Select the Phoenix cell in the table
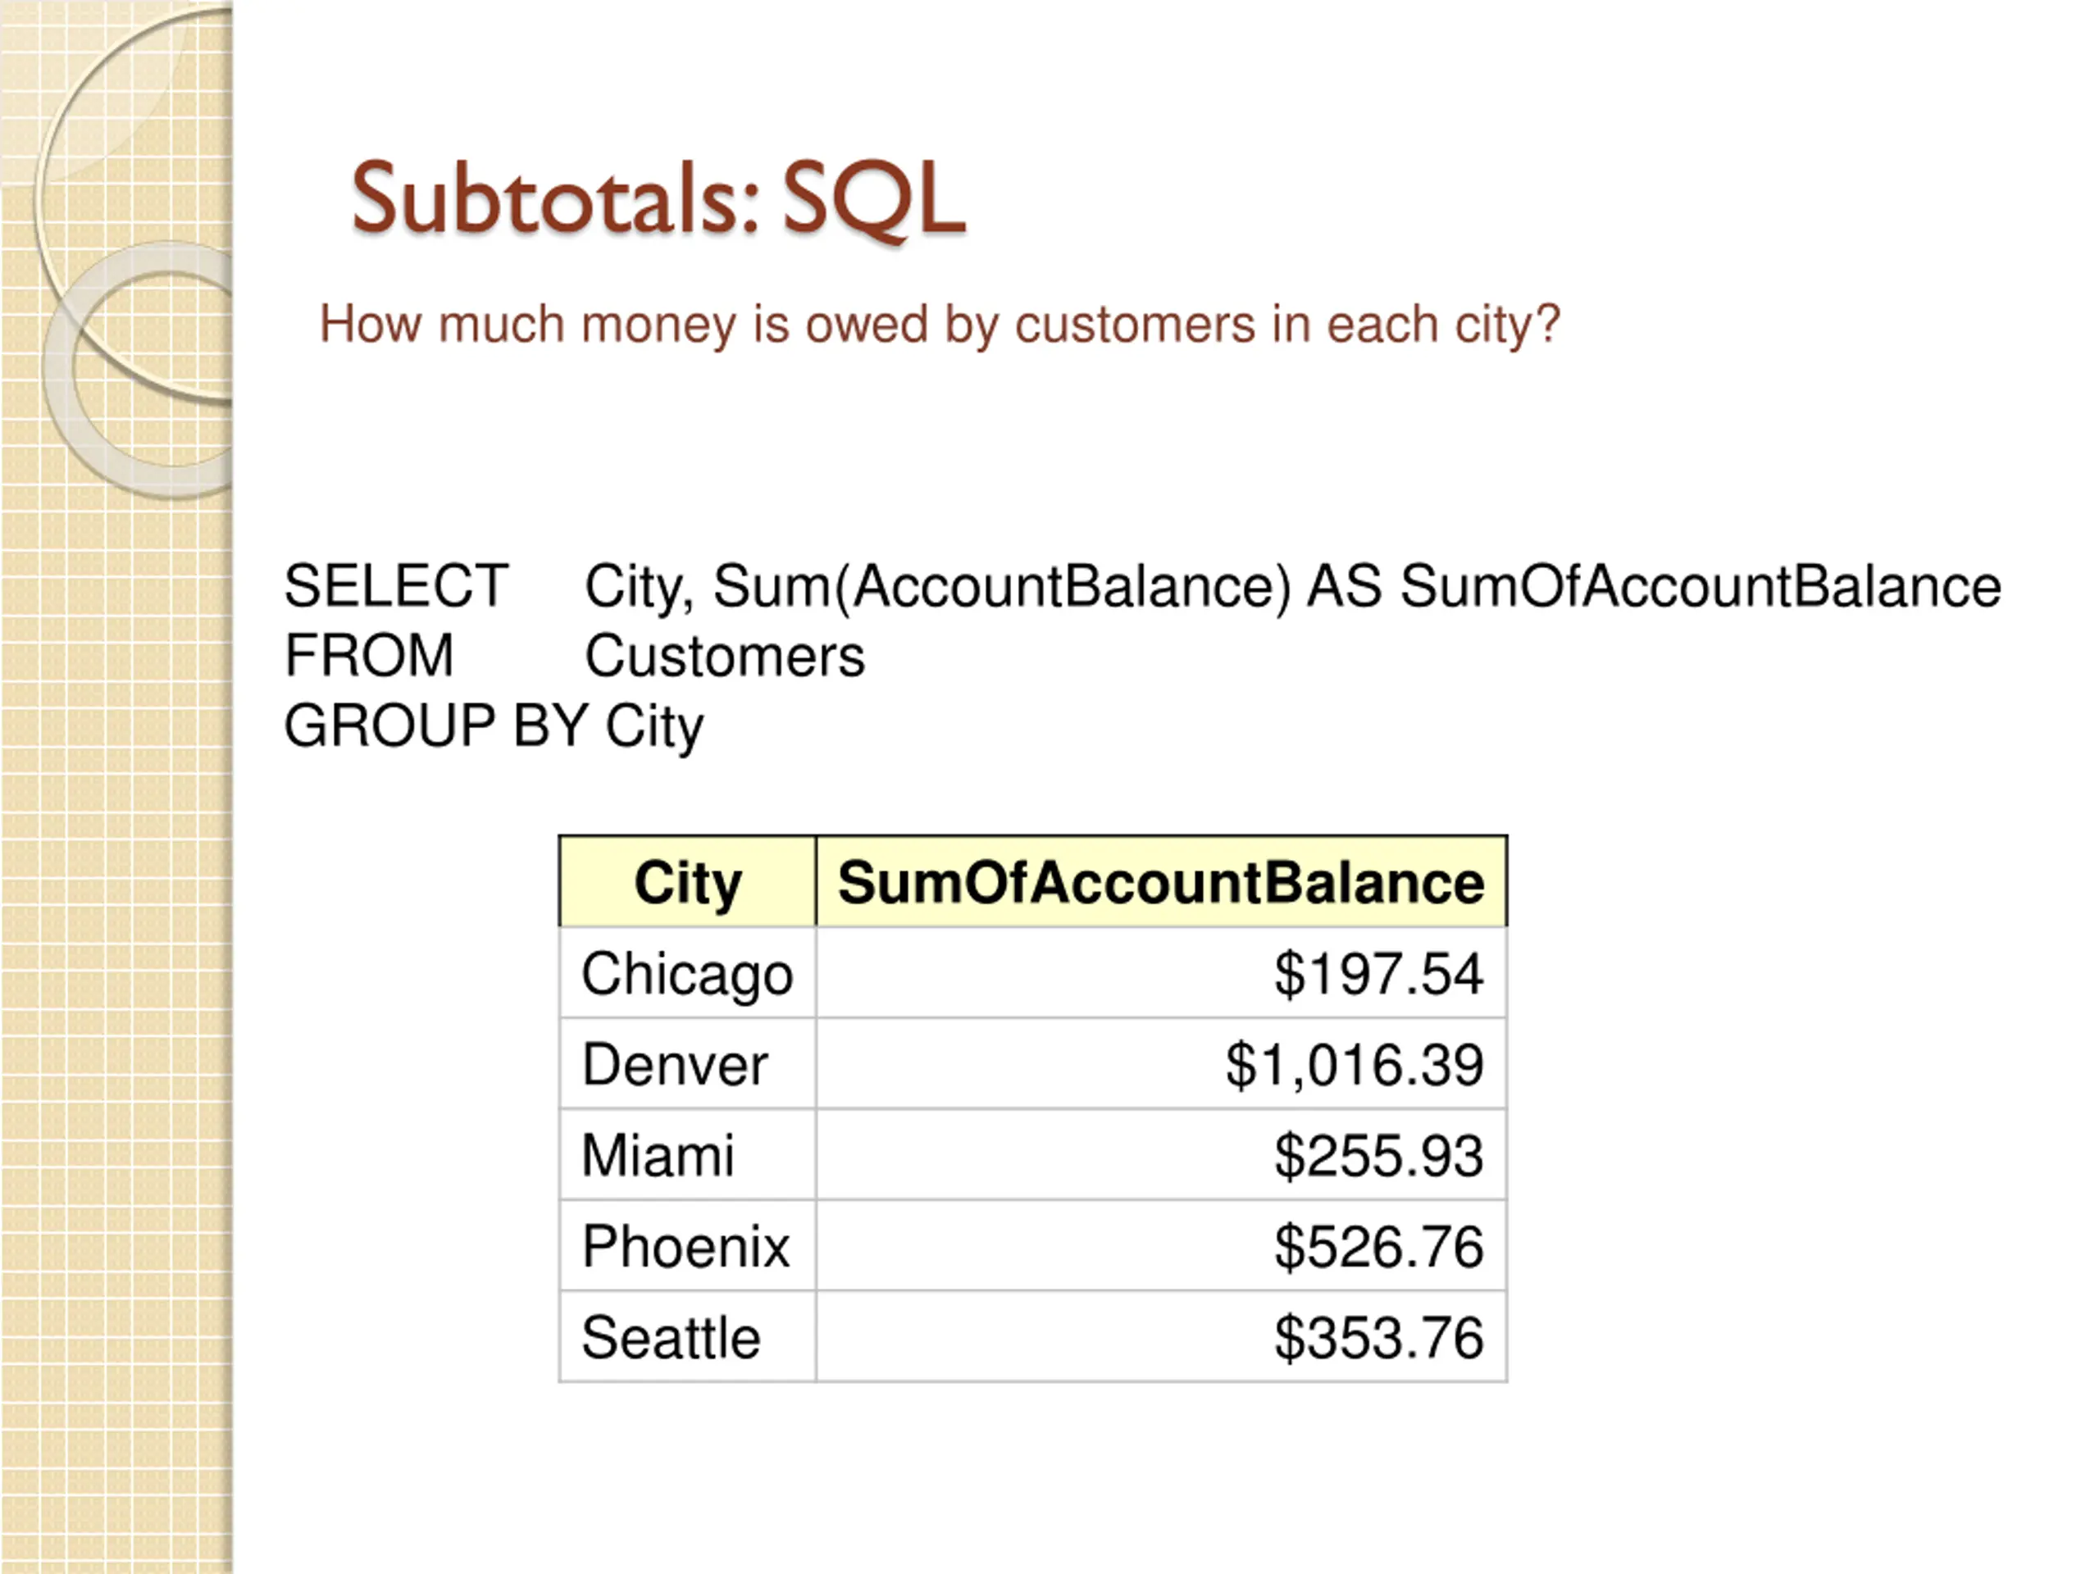 tap(687, 1246)
